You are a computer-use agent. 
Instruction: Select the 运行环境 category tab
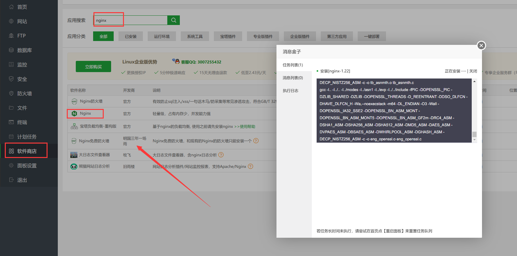162,36
